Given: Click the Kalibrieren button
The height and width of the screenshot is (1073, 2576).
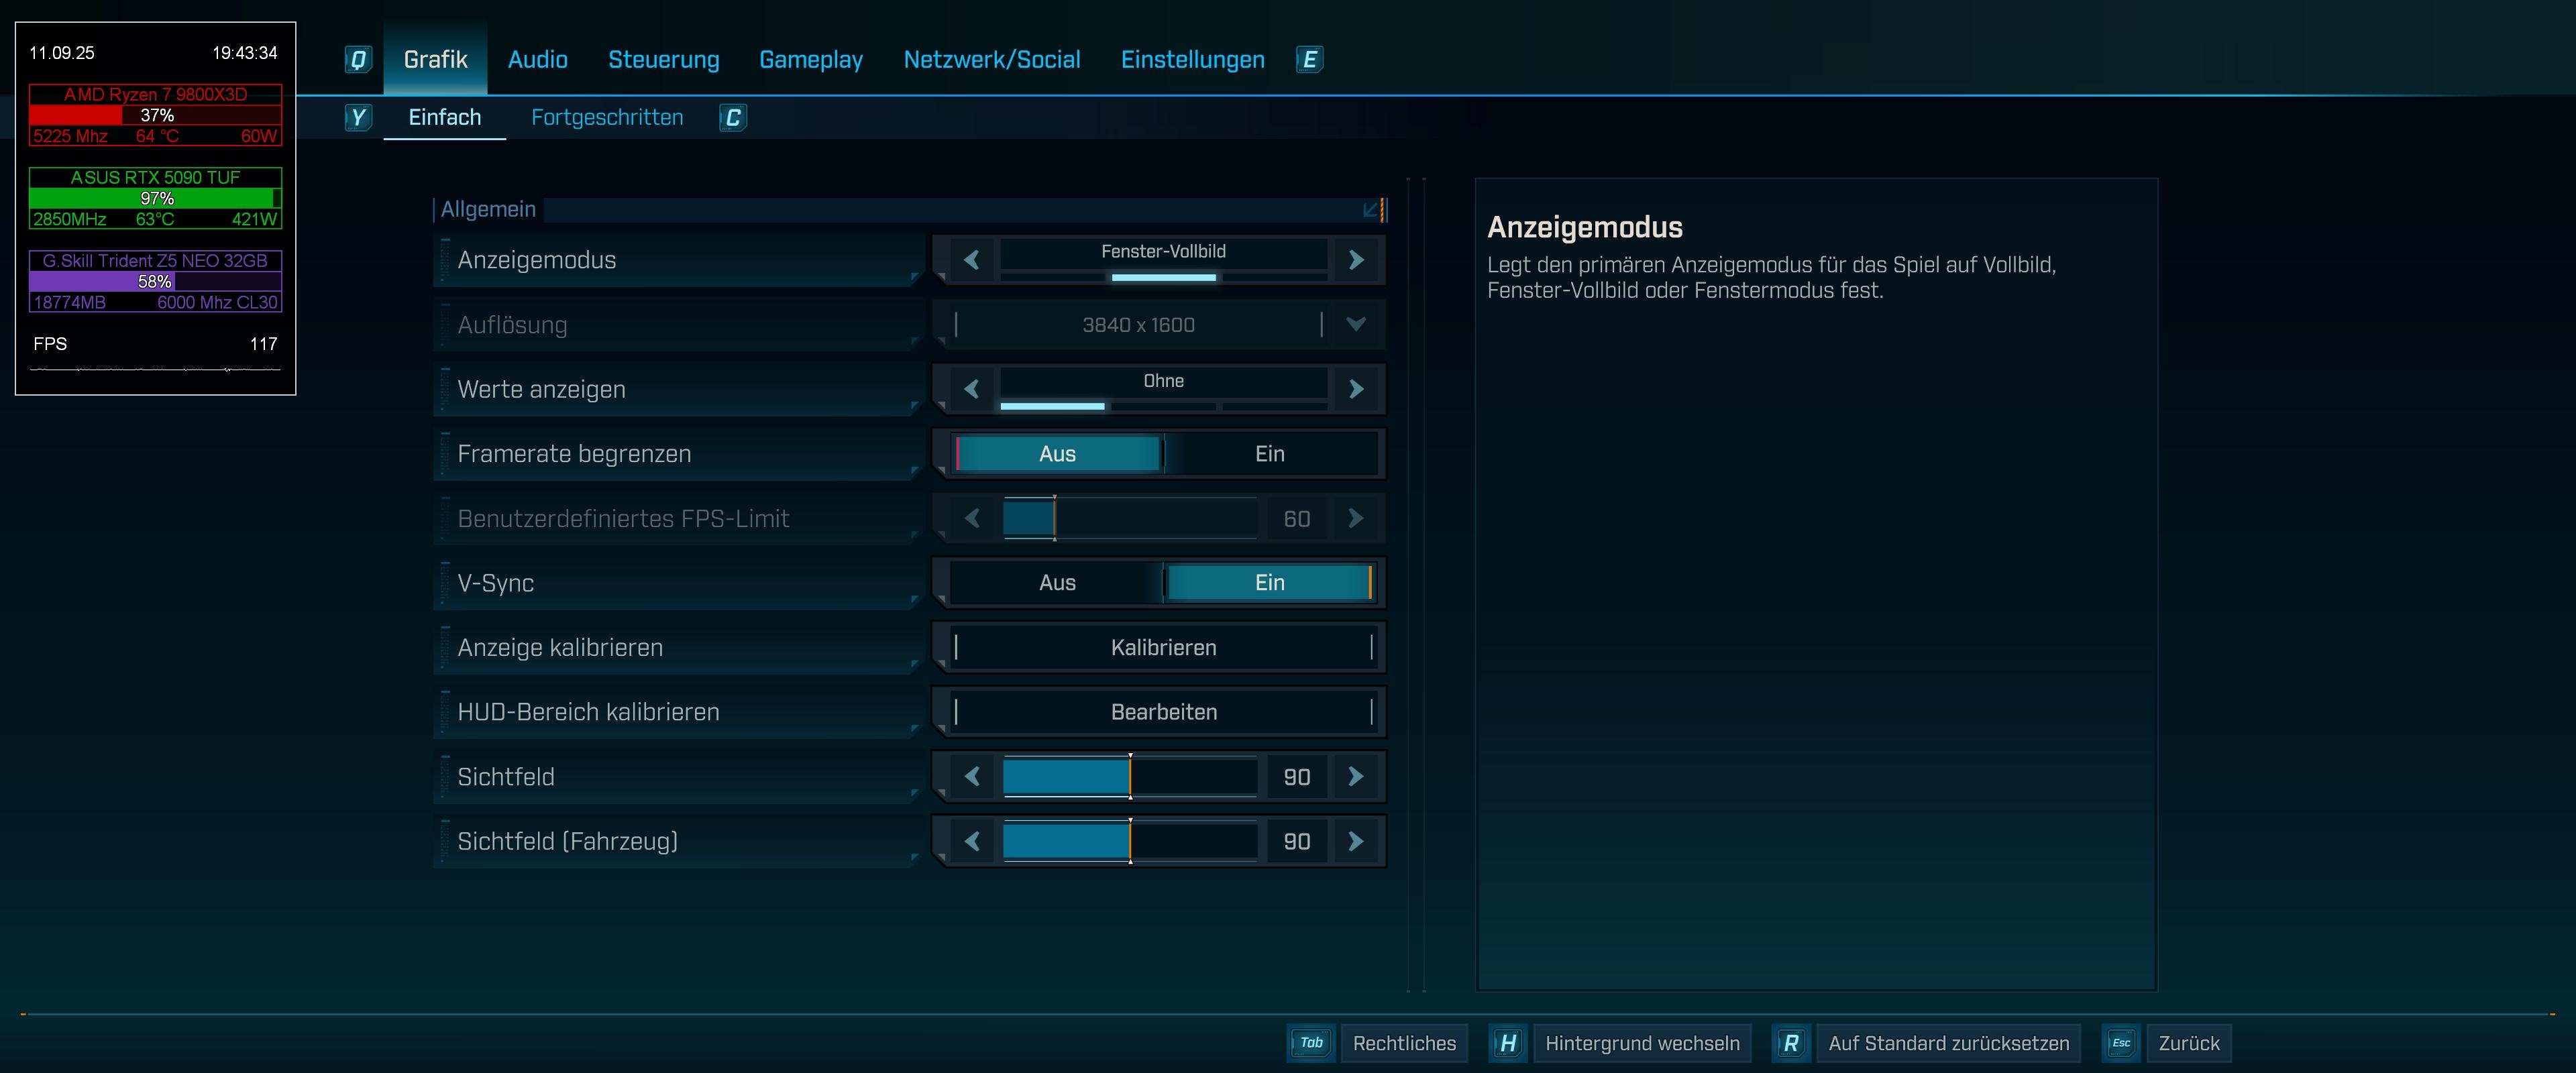Looking at the screenshot, I should coord(1163,648).
